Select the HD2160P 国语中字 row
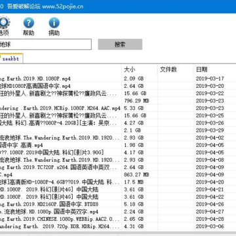The width and height of the screenshot is (236, 236). [x=118, y=204]
